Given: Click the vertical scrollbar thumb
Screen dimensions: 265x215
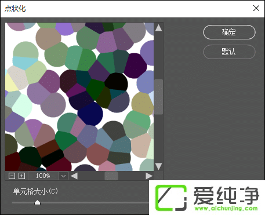Looking at the screenshot, I should [x=158, y=97].
